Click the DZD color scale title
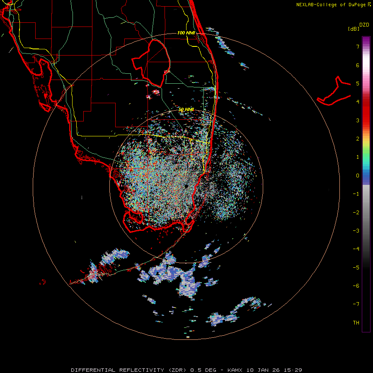The height and width of the screenshot is (373, 373). pyautogui.click(x=364, y=25)
